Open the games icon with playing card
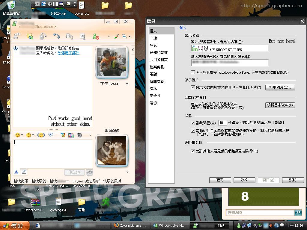Viewport: 307px width, 230px height. point(83,36)
